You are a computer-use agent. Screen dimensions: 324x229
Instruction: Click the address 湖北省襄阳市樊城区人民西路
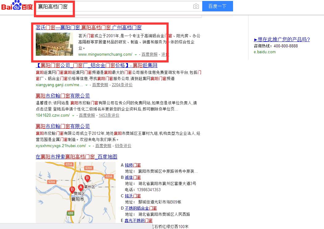pos(164,215)
